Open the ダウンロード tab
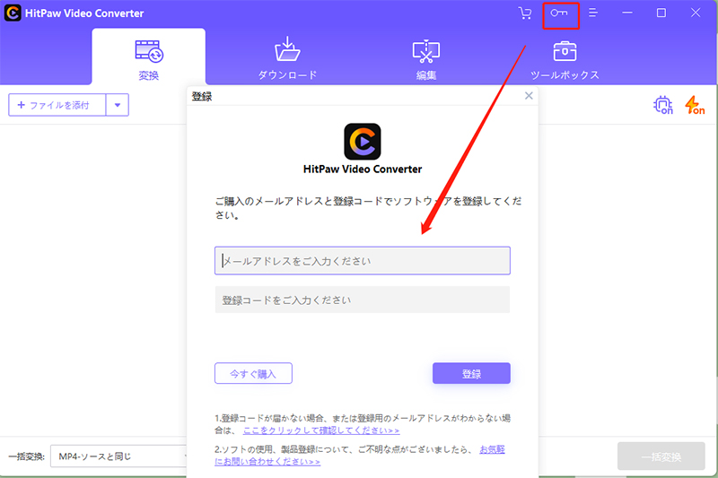The width and height of the screenshot is (718, 478). click(287, 59)
